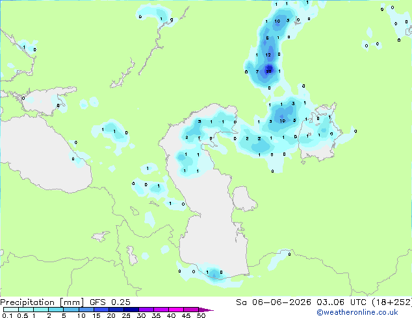Pick the 0.1–0.5 mm lightest legend swatch
Image resolution: width=412 pixels, height=318 pixels.
coord(11,310)
